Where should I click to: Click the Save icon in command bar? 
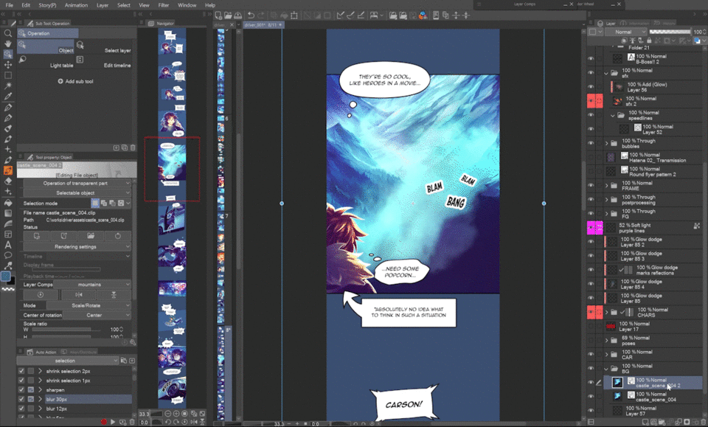[238, 15]
